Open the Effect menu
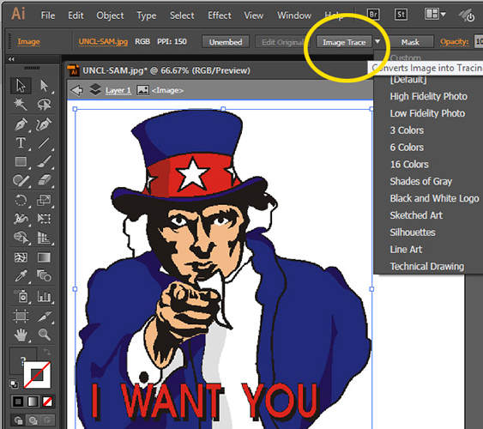Viewport: 483px width, 429px height. (x=219, y=15)
